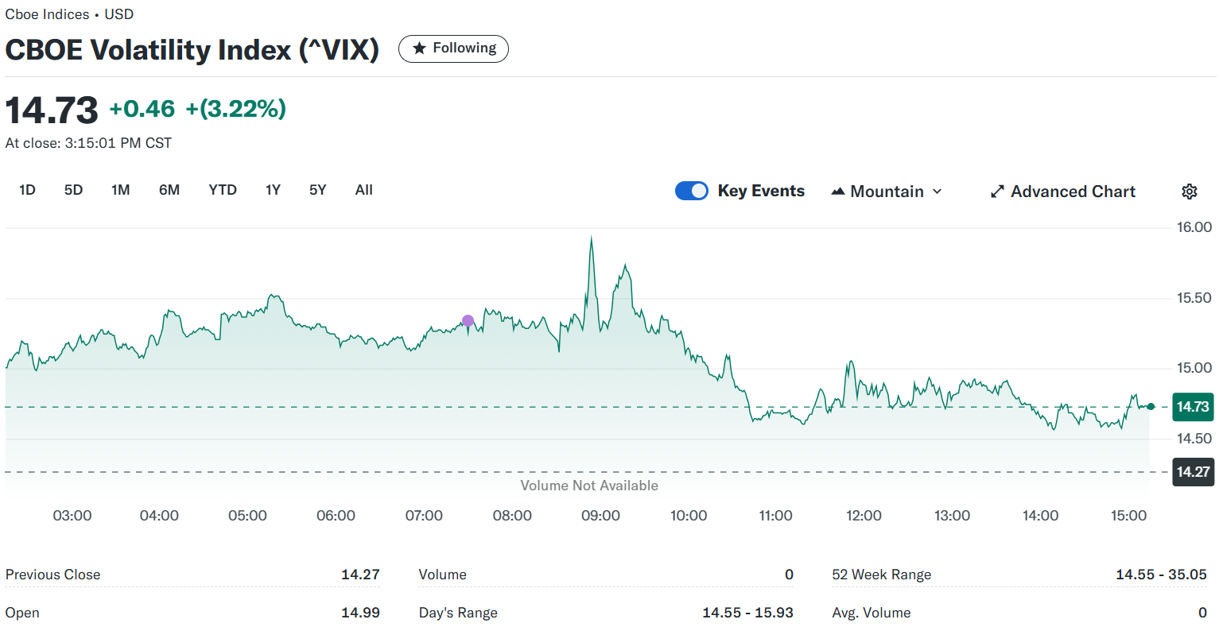Click the +0.46 change value

(142, 109)
